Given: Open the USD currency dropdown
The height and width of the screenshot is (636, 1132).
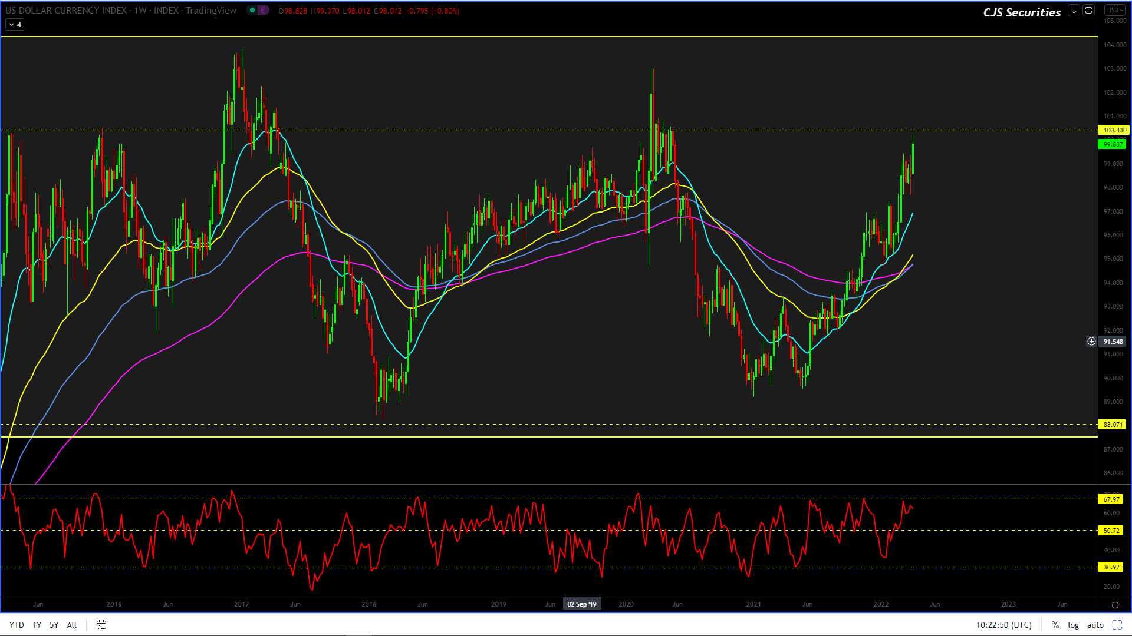Looking at the screenshot, I should [1115, 11].
